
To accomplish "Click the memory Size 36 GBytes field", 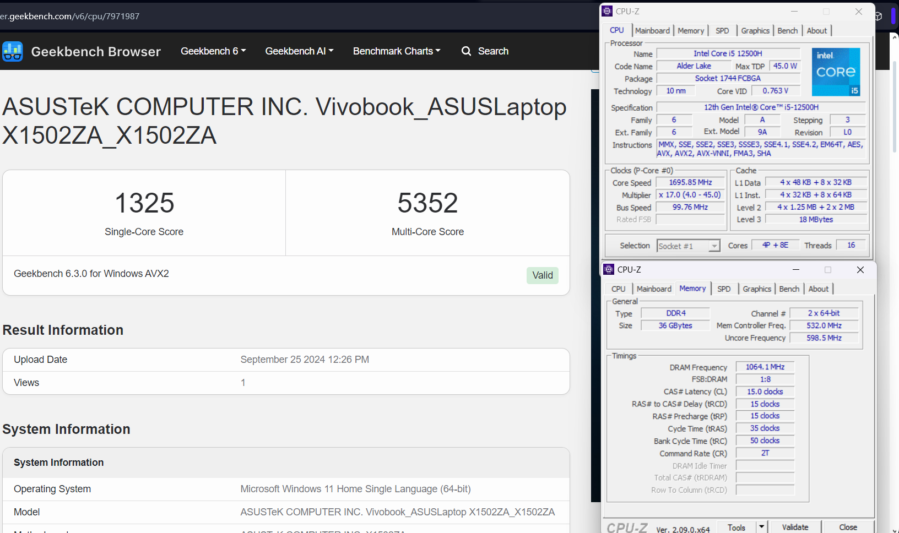I will tap(675, 325).
